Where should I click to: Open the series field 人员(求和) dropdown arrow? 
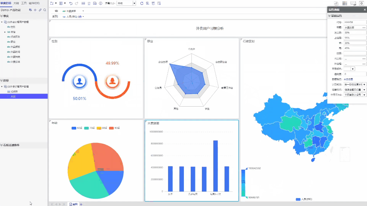(x=83, y=17)
